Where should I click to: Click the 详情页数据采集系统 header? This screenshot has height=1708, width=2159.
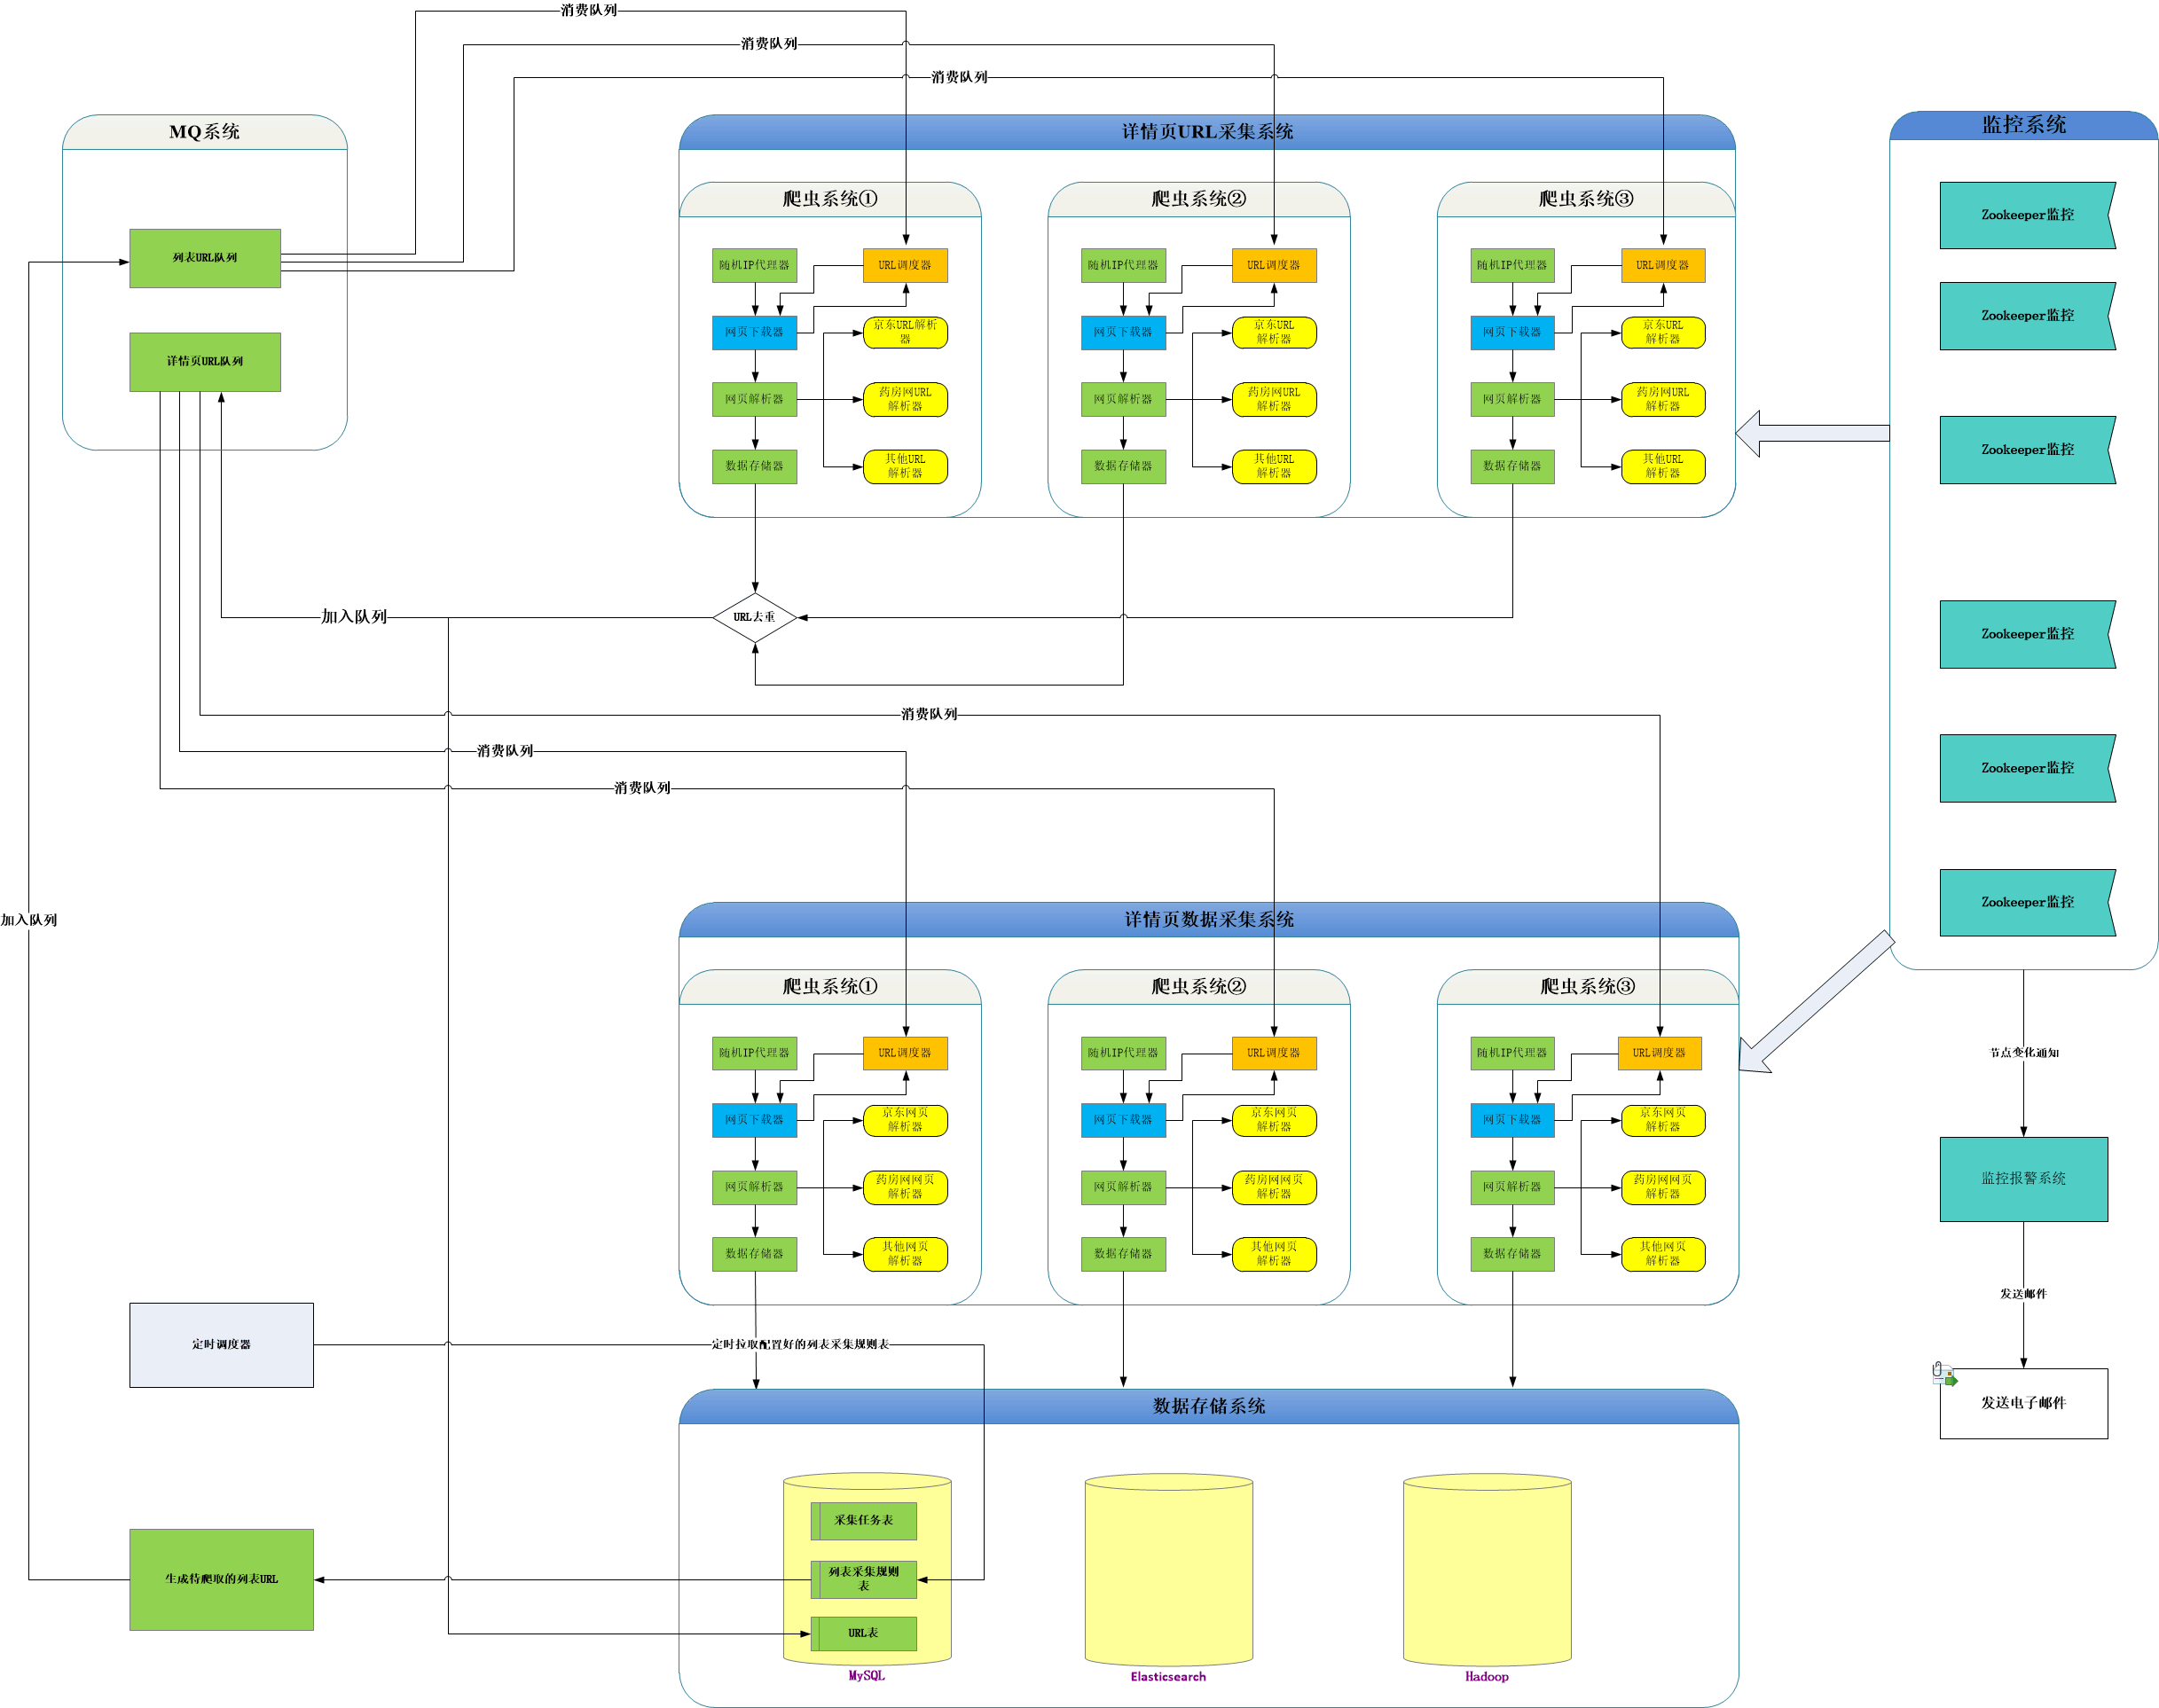pos(1208,919)
